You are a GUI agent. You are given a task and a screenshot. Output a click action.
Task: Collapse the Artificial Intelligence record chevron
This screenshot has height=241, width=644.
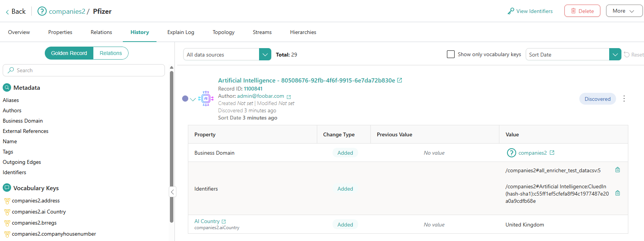[x=193, y=99]
